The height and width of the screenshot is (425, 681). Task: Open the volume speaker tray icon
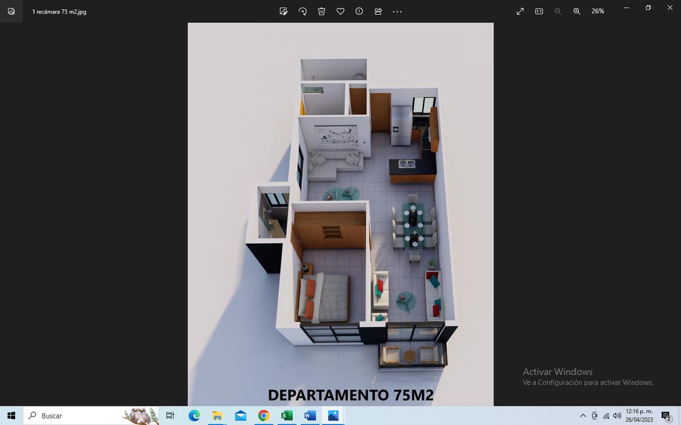(x=617, y=416)
